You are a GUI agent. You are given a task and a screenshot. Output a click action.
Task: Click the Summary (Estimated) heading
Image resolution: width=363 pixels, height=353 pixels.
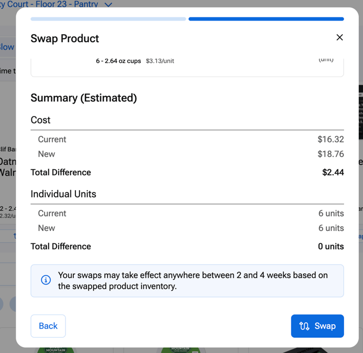point(83,98)
